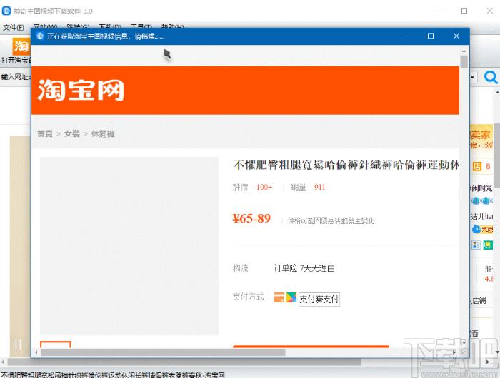Image resolution: width=500 pixels, height=378 pixels.
Task: Click the product title starting 不惧肥臀
Action: [346, 165]
